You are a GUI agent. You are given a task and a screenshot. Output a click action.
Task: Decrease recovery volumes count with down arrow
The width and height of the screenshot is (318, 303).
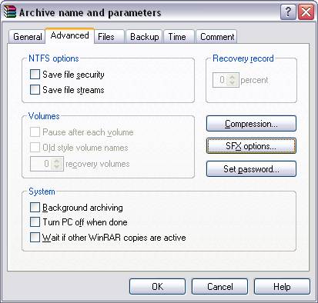(57, 167)
